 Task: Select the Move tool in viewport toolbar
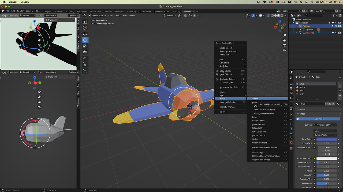tap(85, 34)
